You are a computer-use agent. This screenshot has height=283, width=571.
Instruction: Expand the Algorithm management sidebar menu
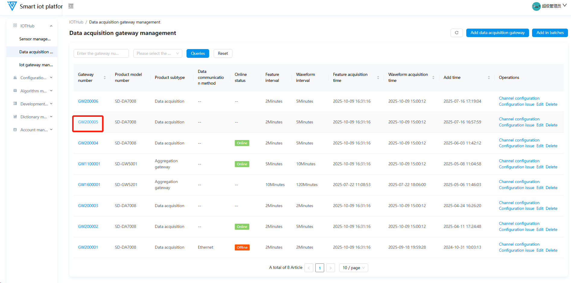point(33,91)
